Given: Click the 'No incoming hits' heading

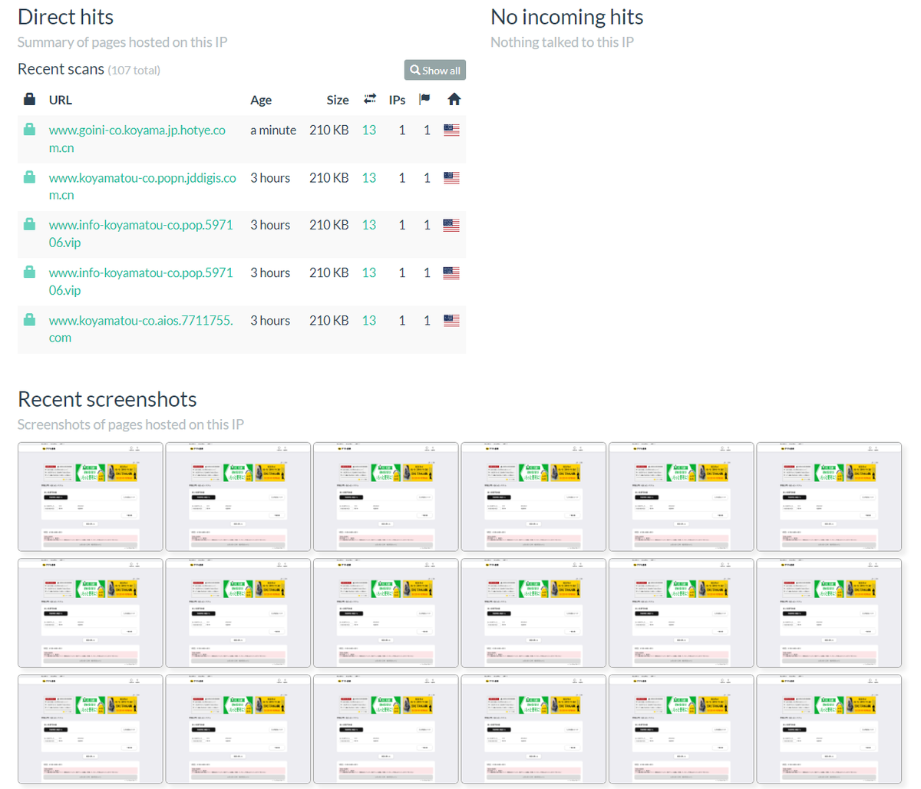Looking at the screenshot, I should (567, 17).
